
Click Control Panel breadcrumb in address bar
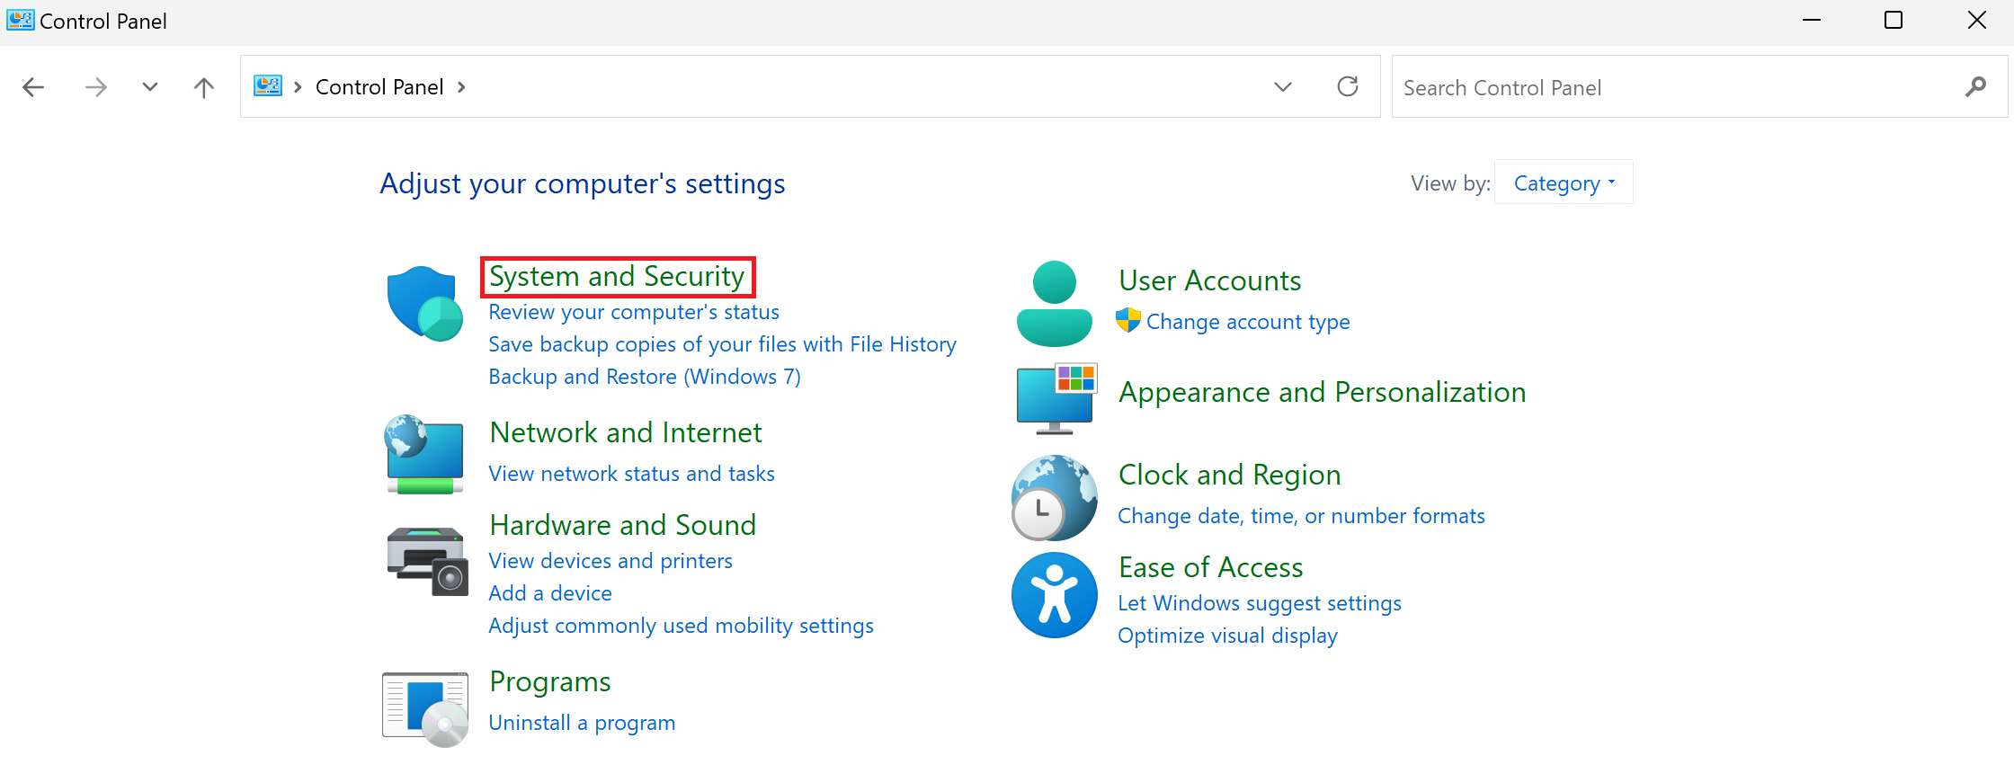[x=379, y=87]
